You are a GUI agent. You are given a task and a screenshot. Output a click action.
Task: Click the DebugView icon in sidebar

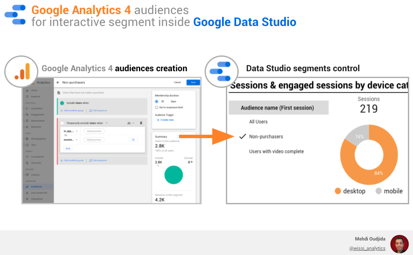tap(27, 199)
